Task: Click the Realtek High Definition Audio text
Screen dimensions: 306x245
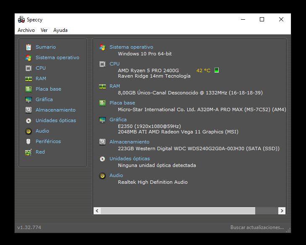Action: [153, 182]
